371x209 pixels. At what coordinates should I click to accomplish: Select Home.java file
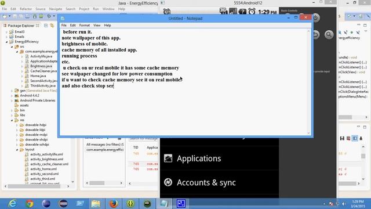coord(38,76)
